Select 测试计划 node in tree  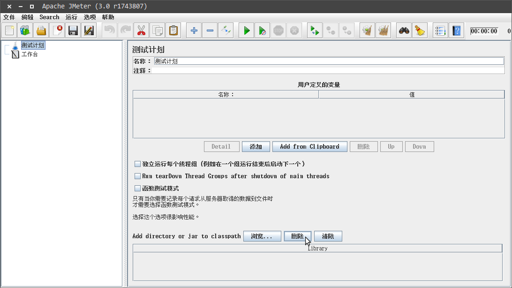(x=33, y=45)
